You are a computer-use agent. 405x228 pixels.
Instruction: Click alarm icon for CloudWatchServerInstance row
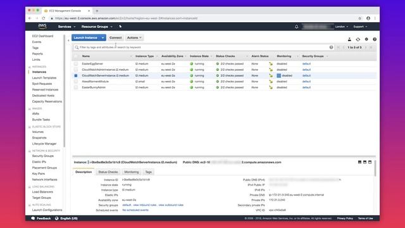(271, 75)
